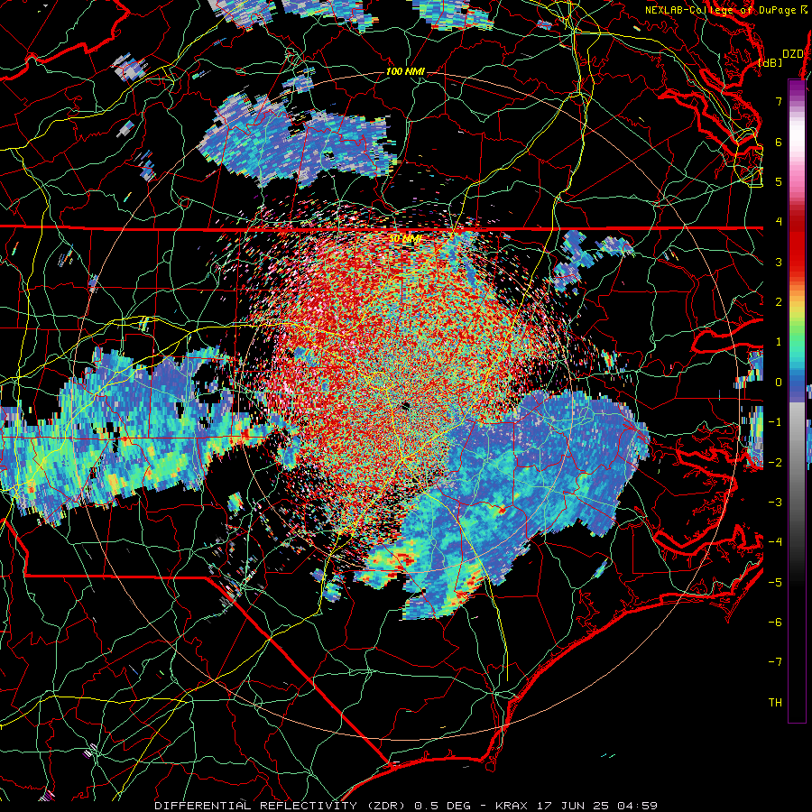Click the 1 value on the color scale

tap(779, 342)
